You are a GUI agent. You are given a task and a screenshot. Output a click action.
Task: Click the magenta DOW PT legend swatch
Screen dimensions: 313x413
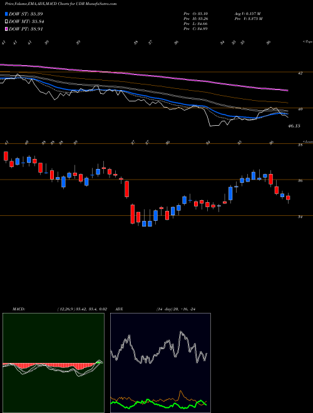coord(6,29)
